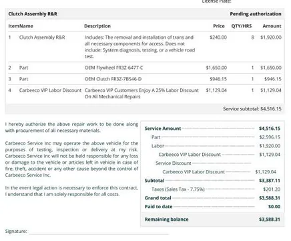Click the $1,920.00 amount in row 1
The image size is (291, 241).
[x=271, y=37]
